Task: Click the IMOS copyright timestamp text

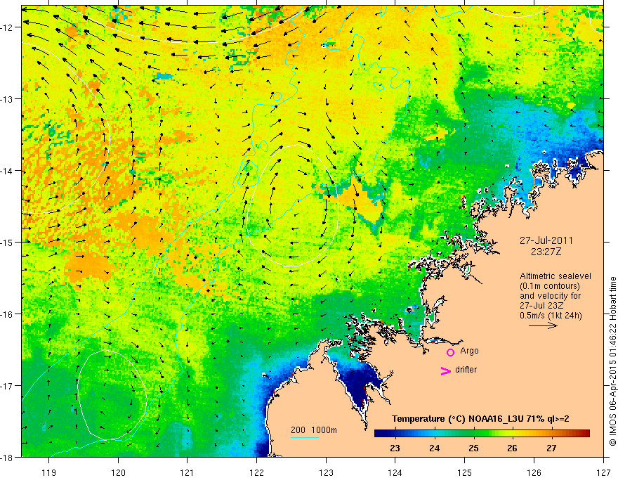Action: 612,362
